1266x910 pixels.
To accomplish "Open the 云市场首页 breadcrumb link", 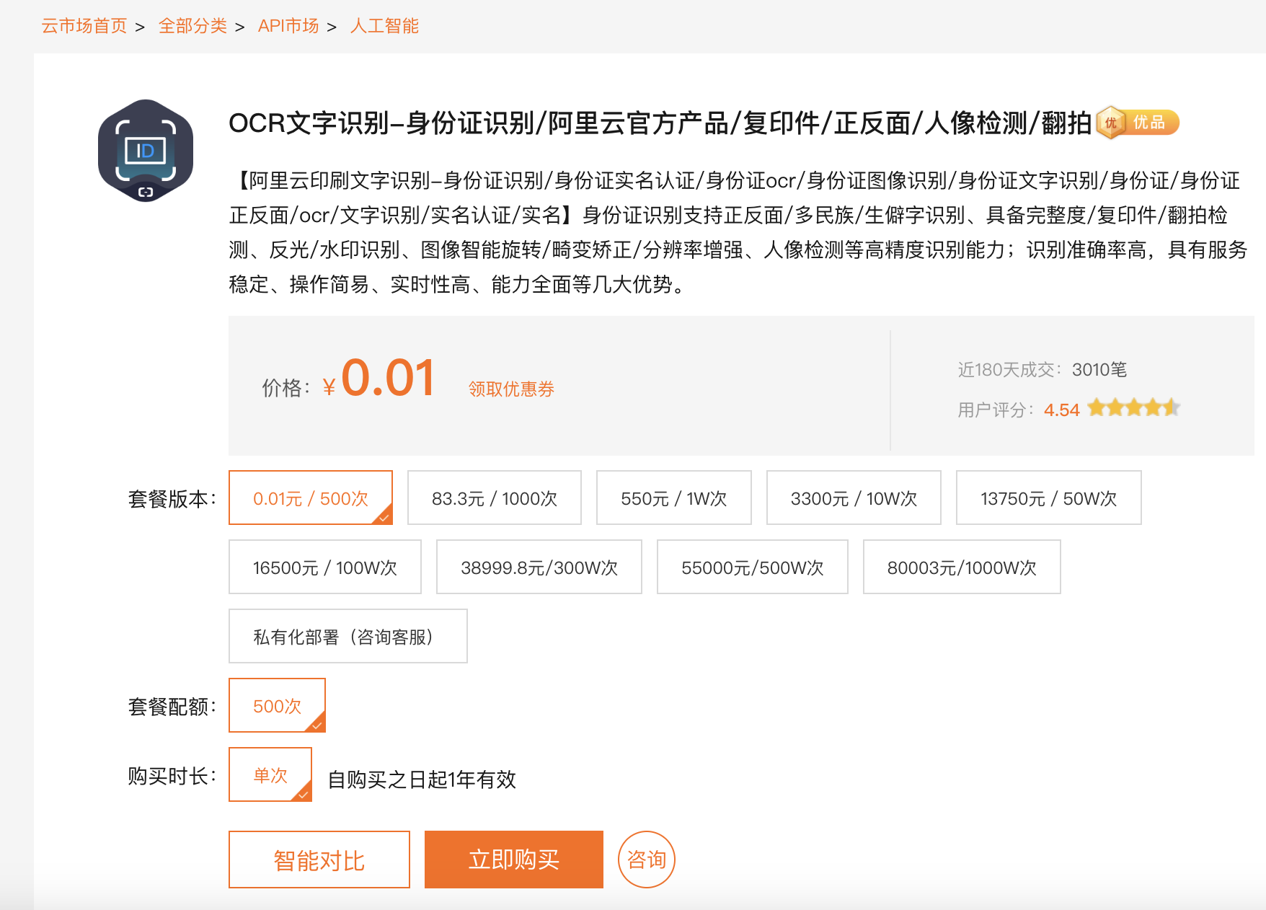I will click(x=84, y=26).
